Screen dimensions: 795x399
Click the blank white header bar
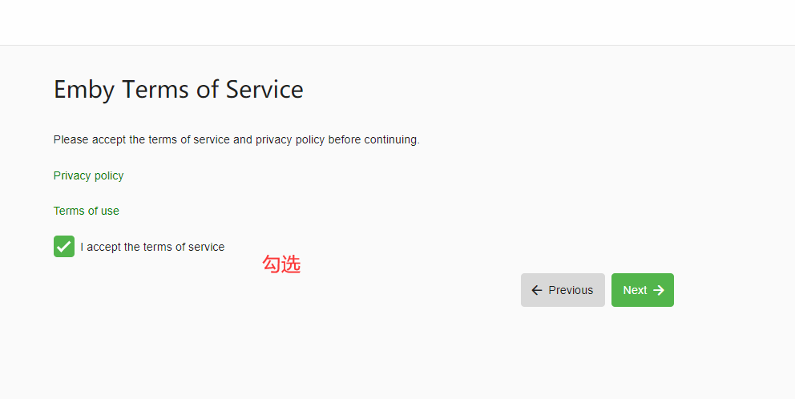coord(397,22)
